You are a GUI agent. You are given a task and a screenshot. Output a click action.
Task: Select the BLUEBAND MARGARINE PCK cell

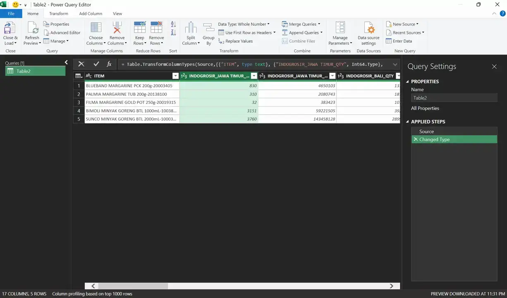pos(132,86)
